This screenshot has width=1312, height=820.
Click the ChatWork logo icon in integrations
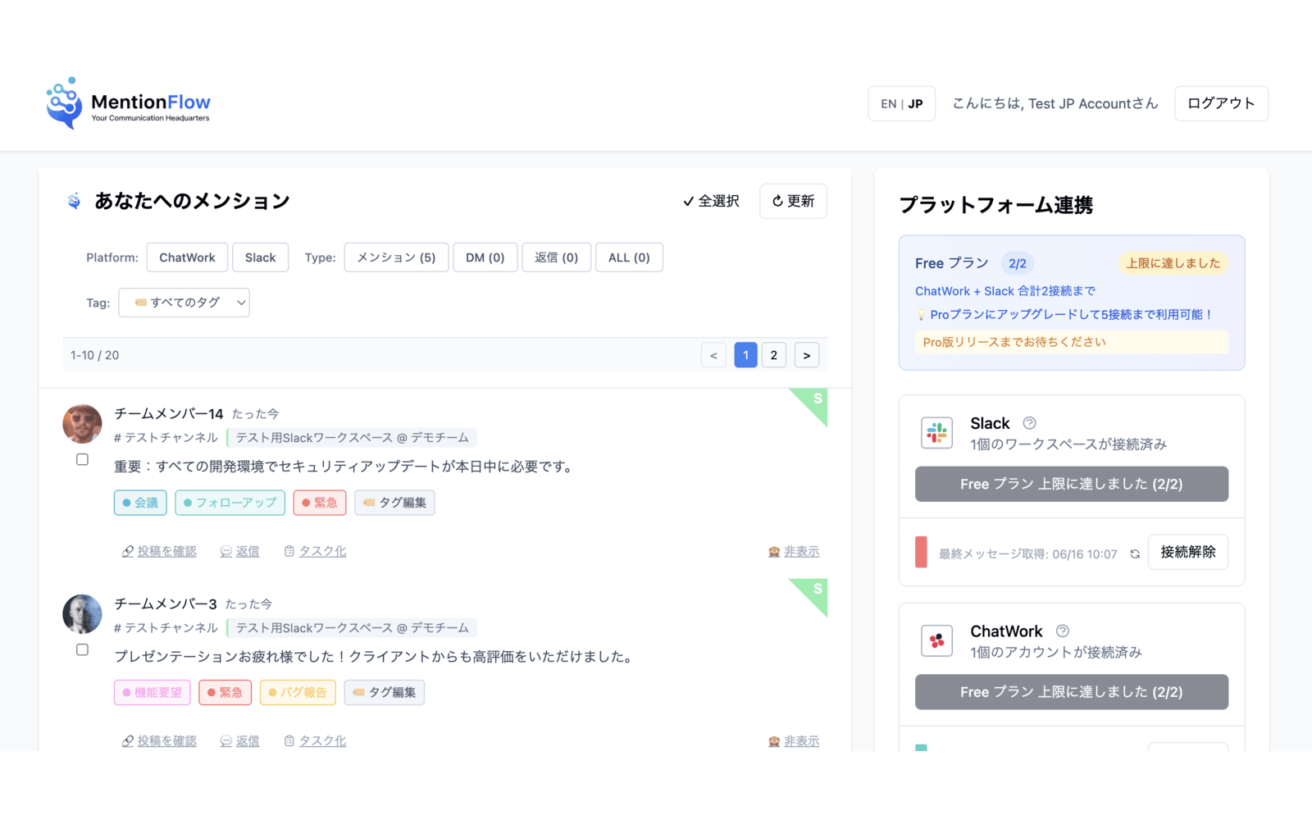coord(936,640)
